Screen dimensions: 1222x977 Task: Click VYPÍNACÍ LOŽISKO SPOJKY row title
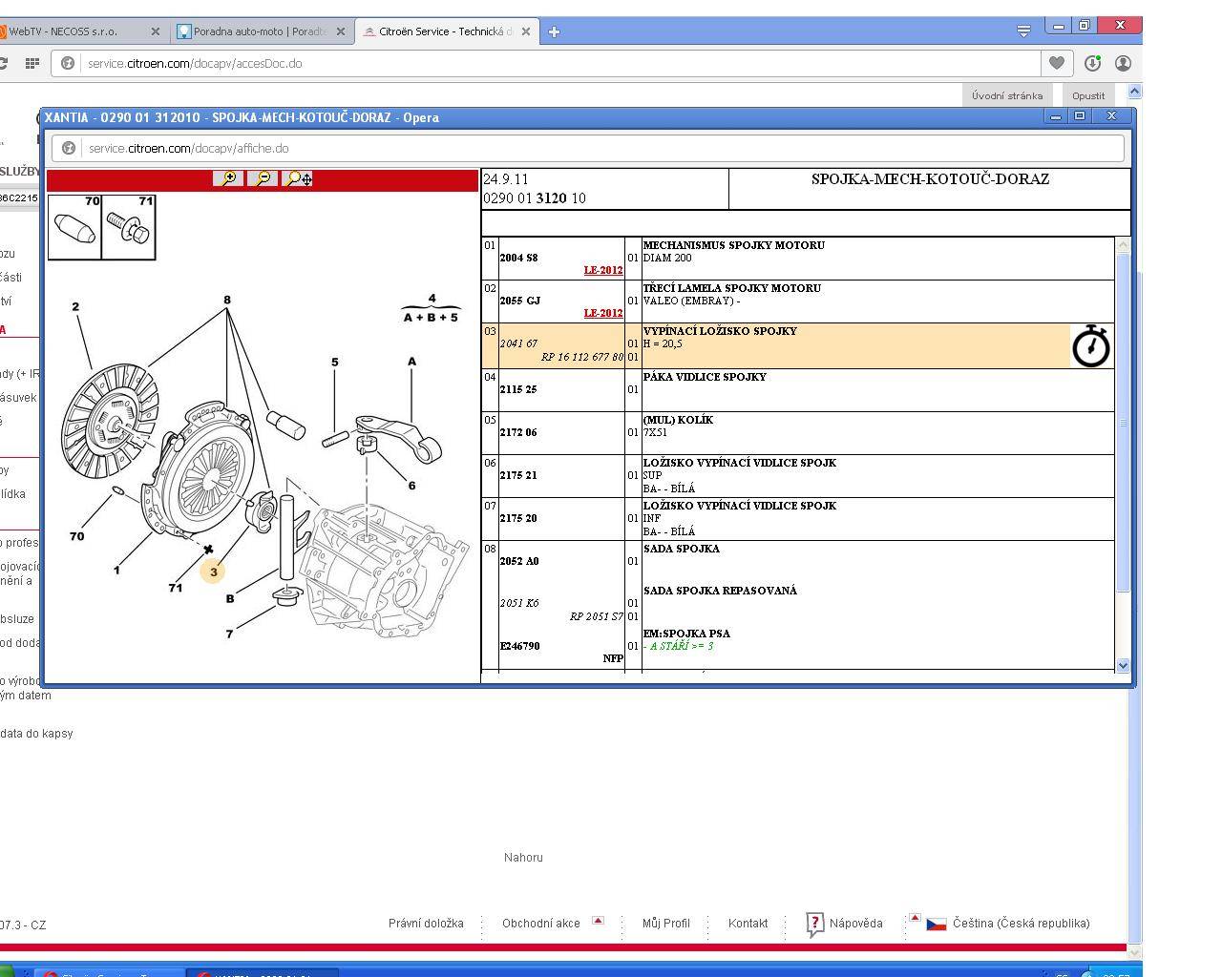click(x=720, y=331)
